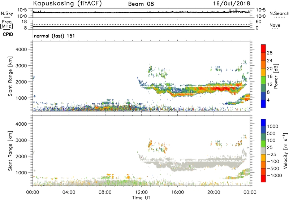Viewport: 289px width, 200px height.
Task: Click the Power [dB] colorbar label
Action: 276,76
